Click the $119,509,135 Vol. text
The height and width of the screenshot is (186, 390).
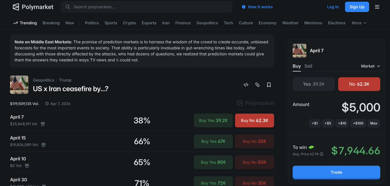[24, 104]
